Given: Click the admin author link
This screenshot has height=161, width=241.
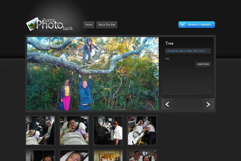Looking at the screenshot, I should pyautogui.click(x=182, y=51).
